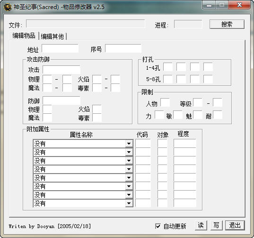Click the 魅 charisma requirement field
254x238 pixels.
pos(198,115)
